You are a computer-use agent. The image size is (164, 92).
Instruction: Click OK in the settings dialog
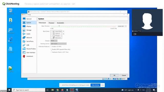114,75
